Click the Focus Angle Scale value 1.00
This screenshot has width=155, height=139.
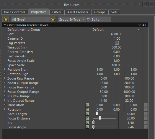tap(117, 61)
